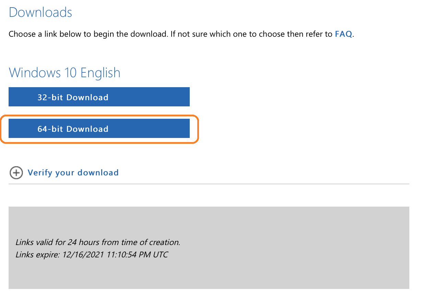Image resolution: width=422 pixels, height=302 pixels.
Task: Begin the 32-bit Windows 10 English download
Action: 99,97
